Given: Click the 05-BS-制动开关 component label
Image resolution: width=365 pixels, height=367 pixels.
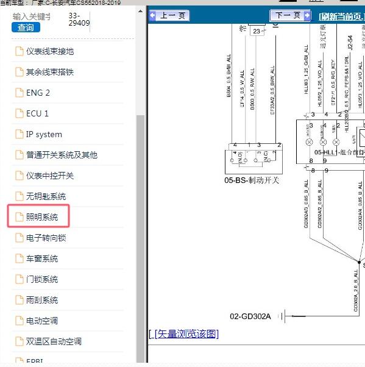Looking at the screenshot, I should [252, 180].
